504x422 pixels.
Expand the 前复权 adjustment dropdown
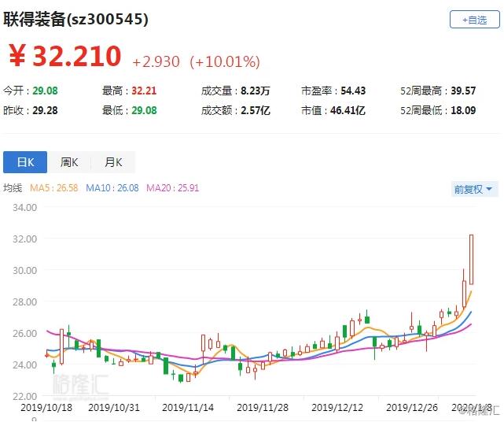pos(474,189)
